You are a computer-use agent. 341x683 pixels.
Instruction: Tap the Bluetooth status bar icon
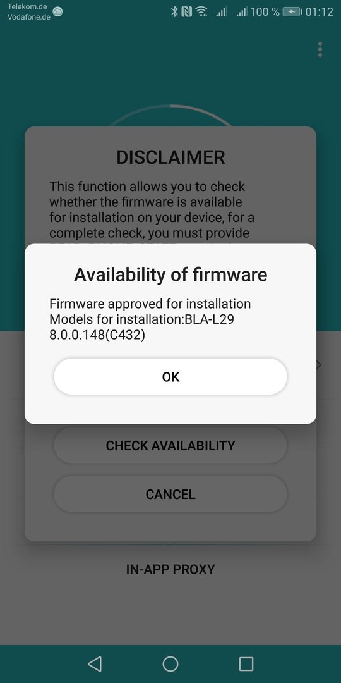click(x=174, y=12)
